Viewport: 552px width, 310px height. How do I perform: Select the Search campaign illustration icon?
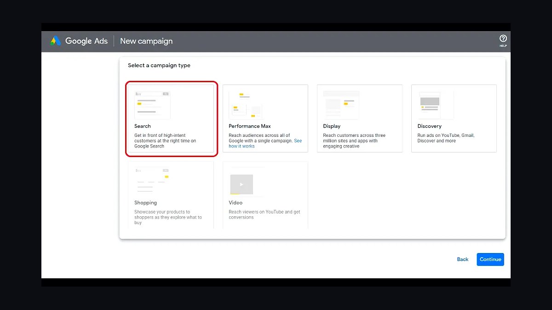152,105
